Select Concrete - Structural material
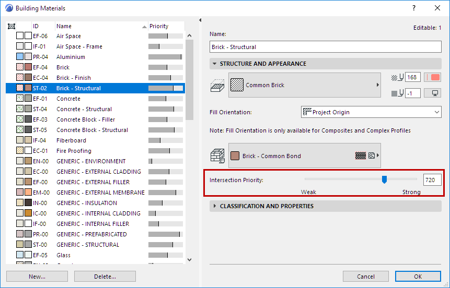This screenshot has height=288, width=450. click(95, 109)
